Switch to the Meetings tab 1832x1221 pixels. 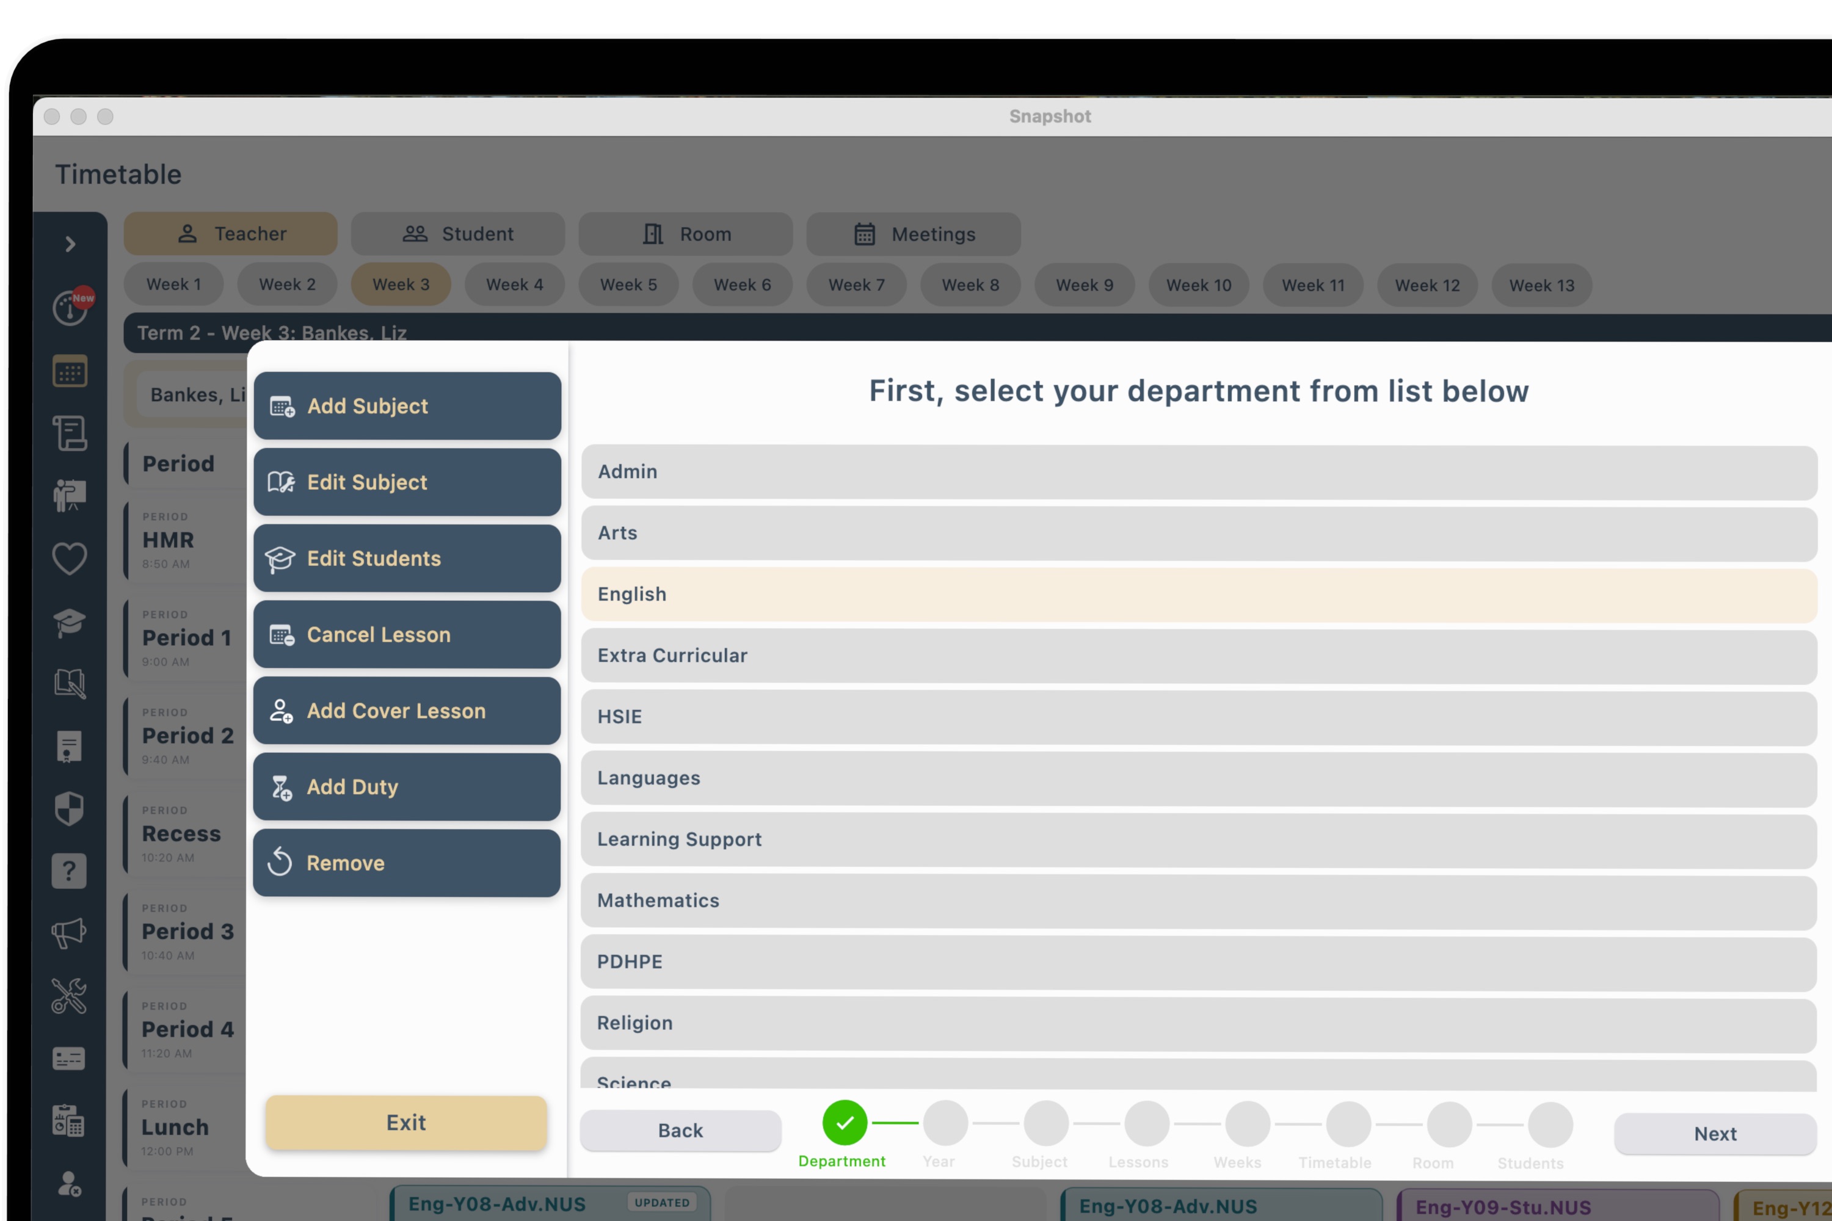(x=914, y=234)
